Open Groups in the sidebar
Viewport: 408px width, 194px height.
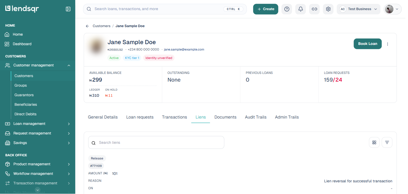click(21, 86)
